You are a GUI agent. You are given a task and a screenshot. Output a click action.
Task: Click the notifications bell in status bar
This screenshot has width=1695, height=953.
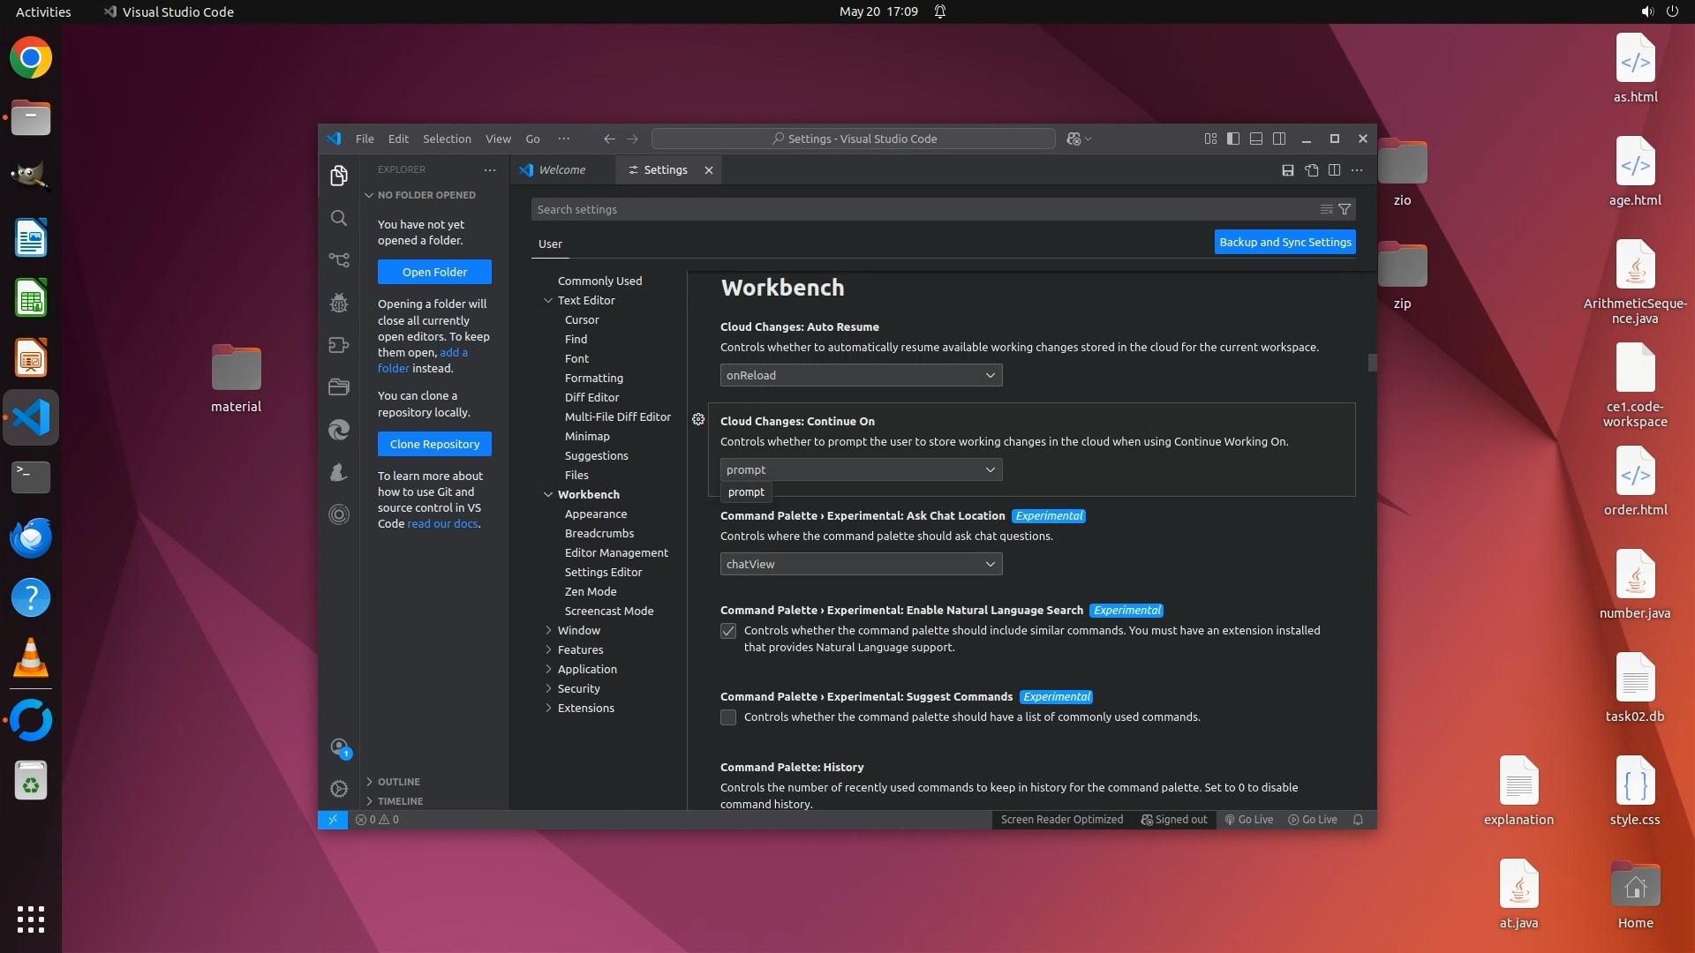[x=1359, y=820]
